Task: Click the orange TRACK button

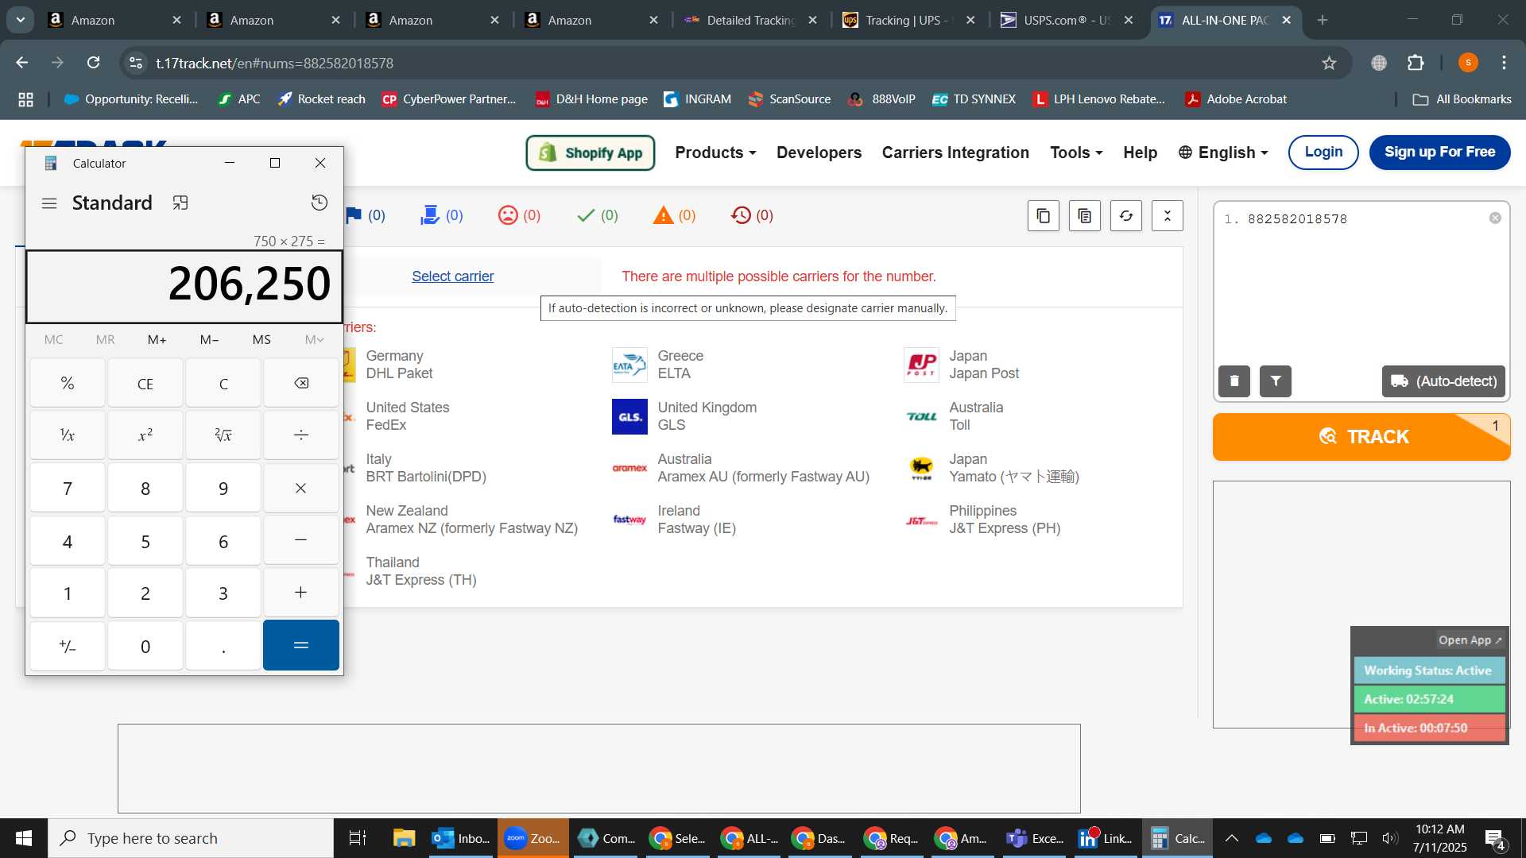Action: (1361, 437)
